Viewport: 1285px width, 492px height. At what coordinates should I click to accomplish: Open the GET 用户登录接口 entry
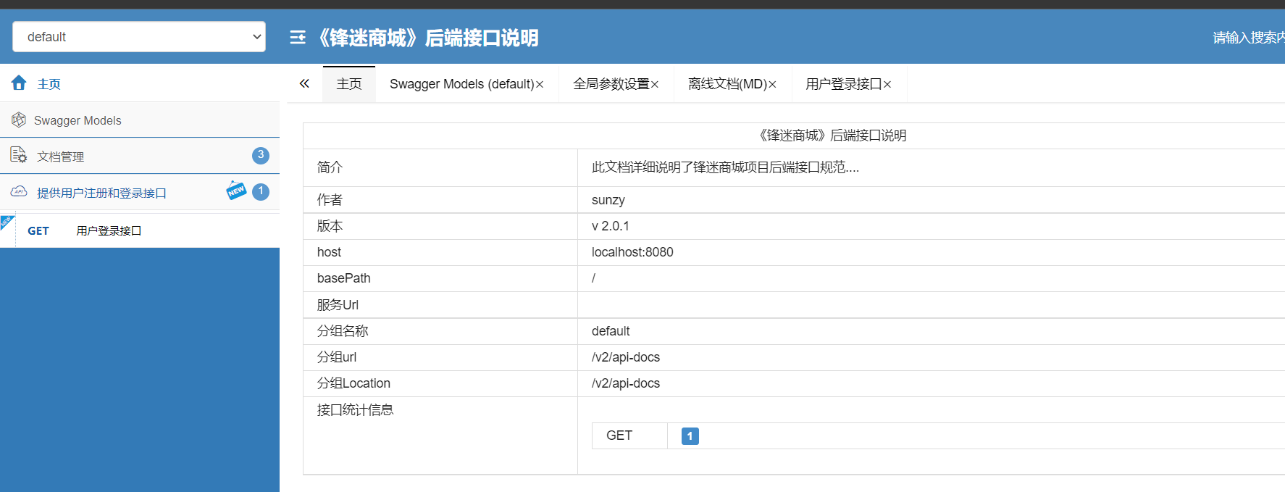click(x=140, y=230)
